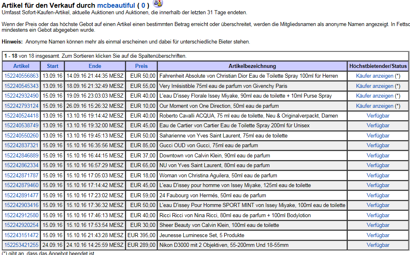Open item number 152242891477

22,196
